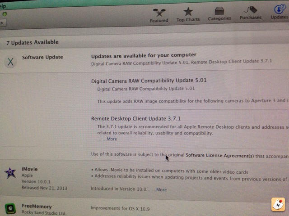Click the iMovie Version 10.0.1 text
Viewport: 289px width, 216px height.
click(36, 182)
